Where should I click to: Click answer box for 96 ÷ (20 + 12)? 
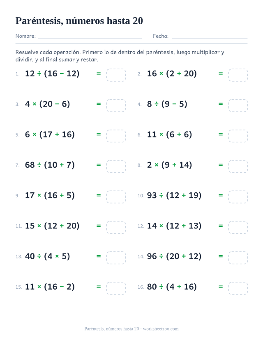238,258
